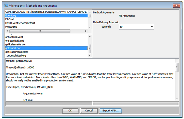The height and width of the screenshot is (119, 184).
Task: Click the OK button
Action: (70, 111)
